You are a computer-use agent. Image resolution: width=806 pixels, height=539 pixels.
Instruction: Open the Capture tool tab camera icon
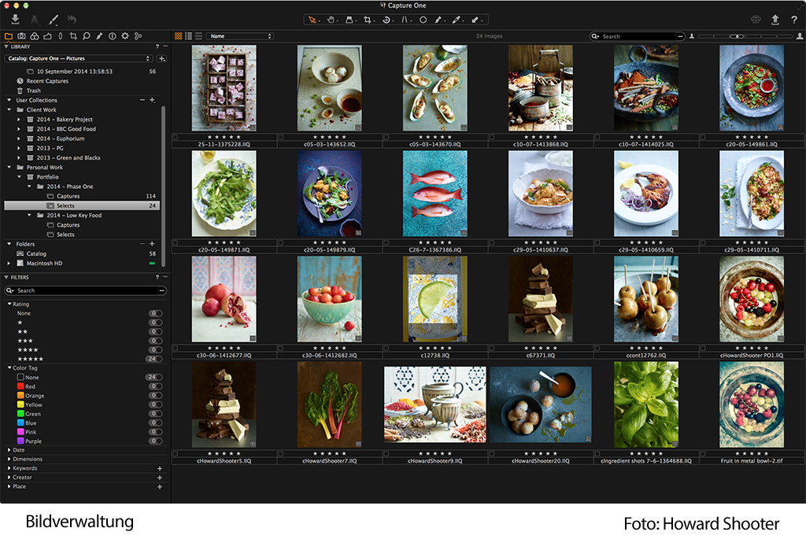point(21,36)
